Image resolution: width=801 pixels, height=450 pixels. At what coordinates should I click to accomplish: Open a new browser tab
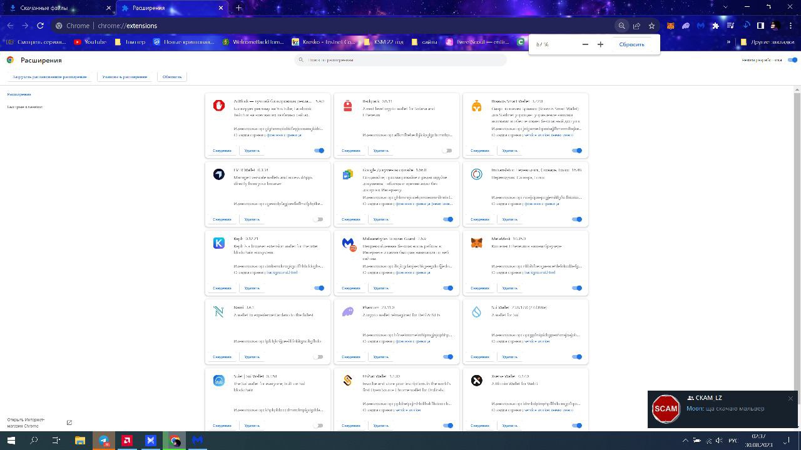coord(238,8)
